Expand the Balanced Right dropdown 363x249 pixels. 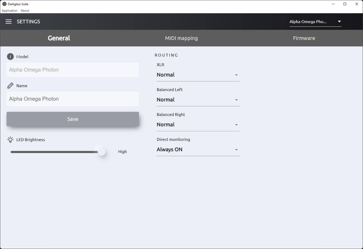pos(198,125)
